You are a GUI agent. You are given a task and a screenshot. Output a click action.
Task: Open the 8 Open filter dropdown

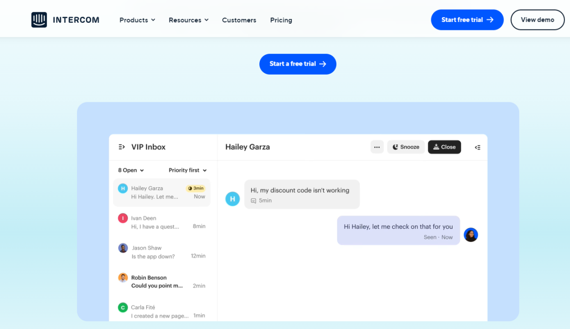(x=130, y=170)
